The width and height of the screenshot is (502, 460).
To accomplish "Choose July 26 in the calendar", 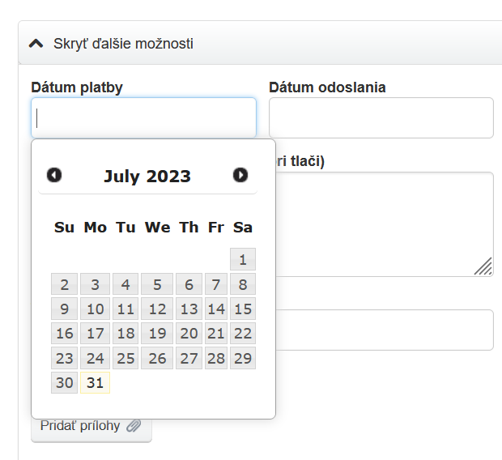I will tap(157, 358).
